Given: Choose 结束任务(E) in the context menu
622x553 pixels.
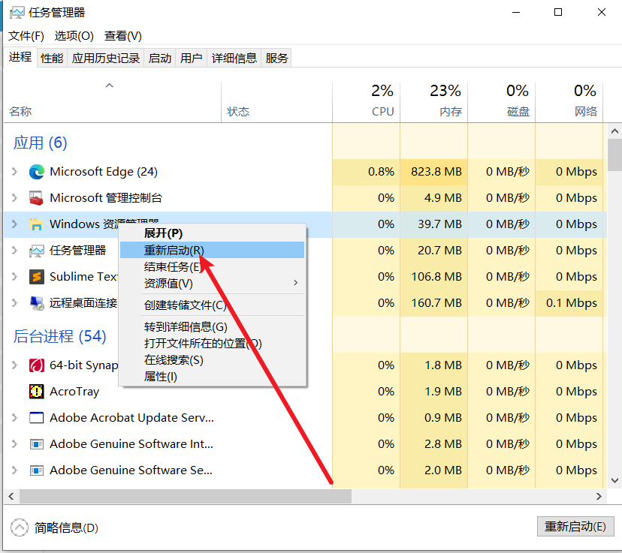Looking at the screenshot, I should point(213,266).
